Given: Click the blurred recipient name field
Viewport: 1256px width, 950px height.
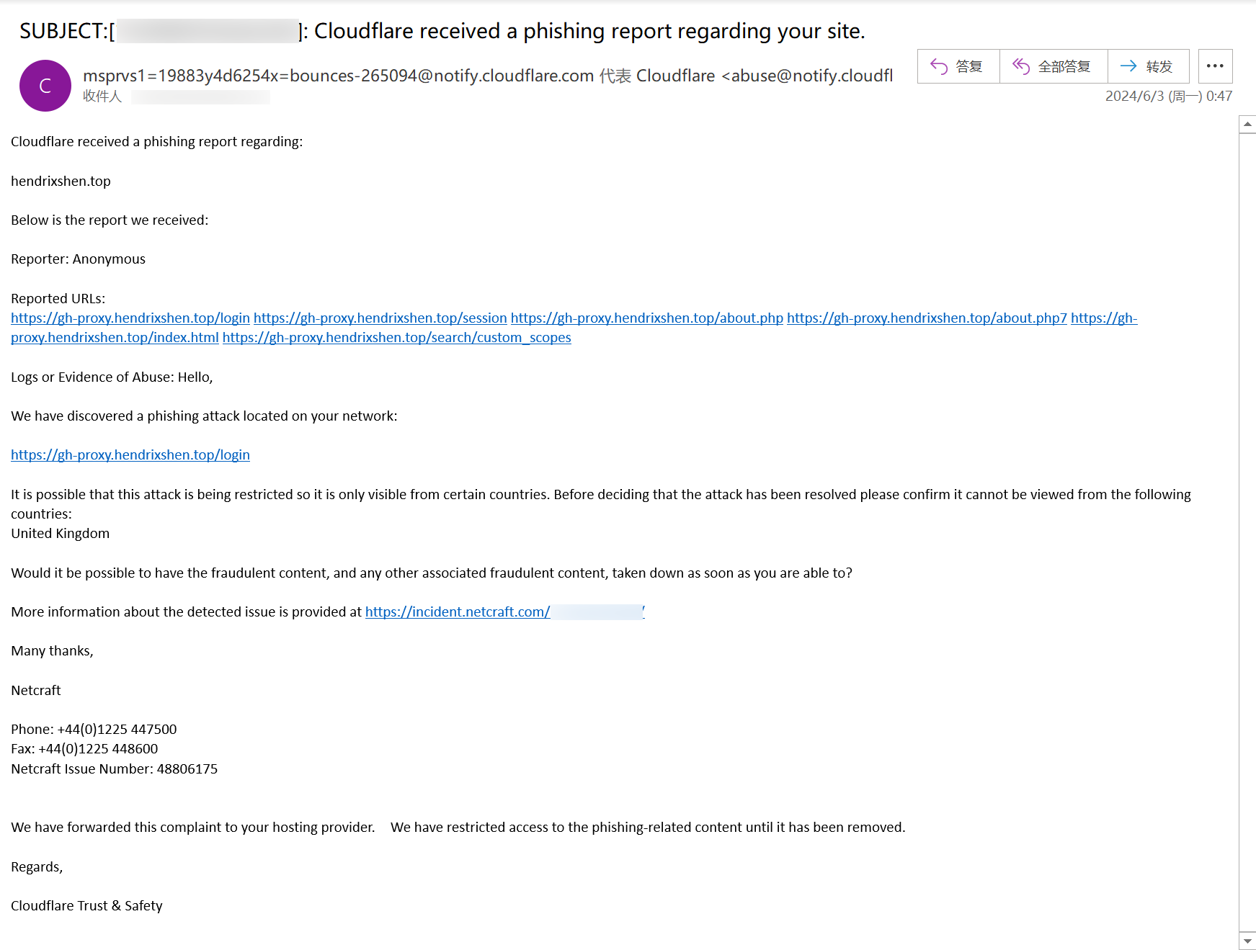Looking at the screenshot, I should point(200,97).
